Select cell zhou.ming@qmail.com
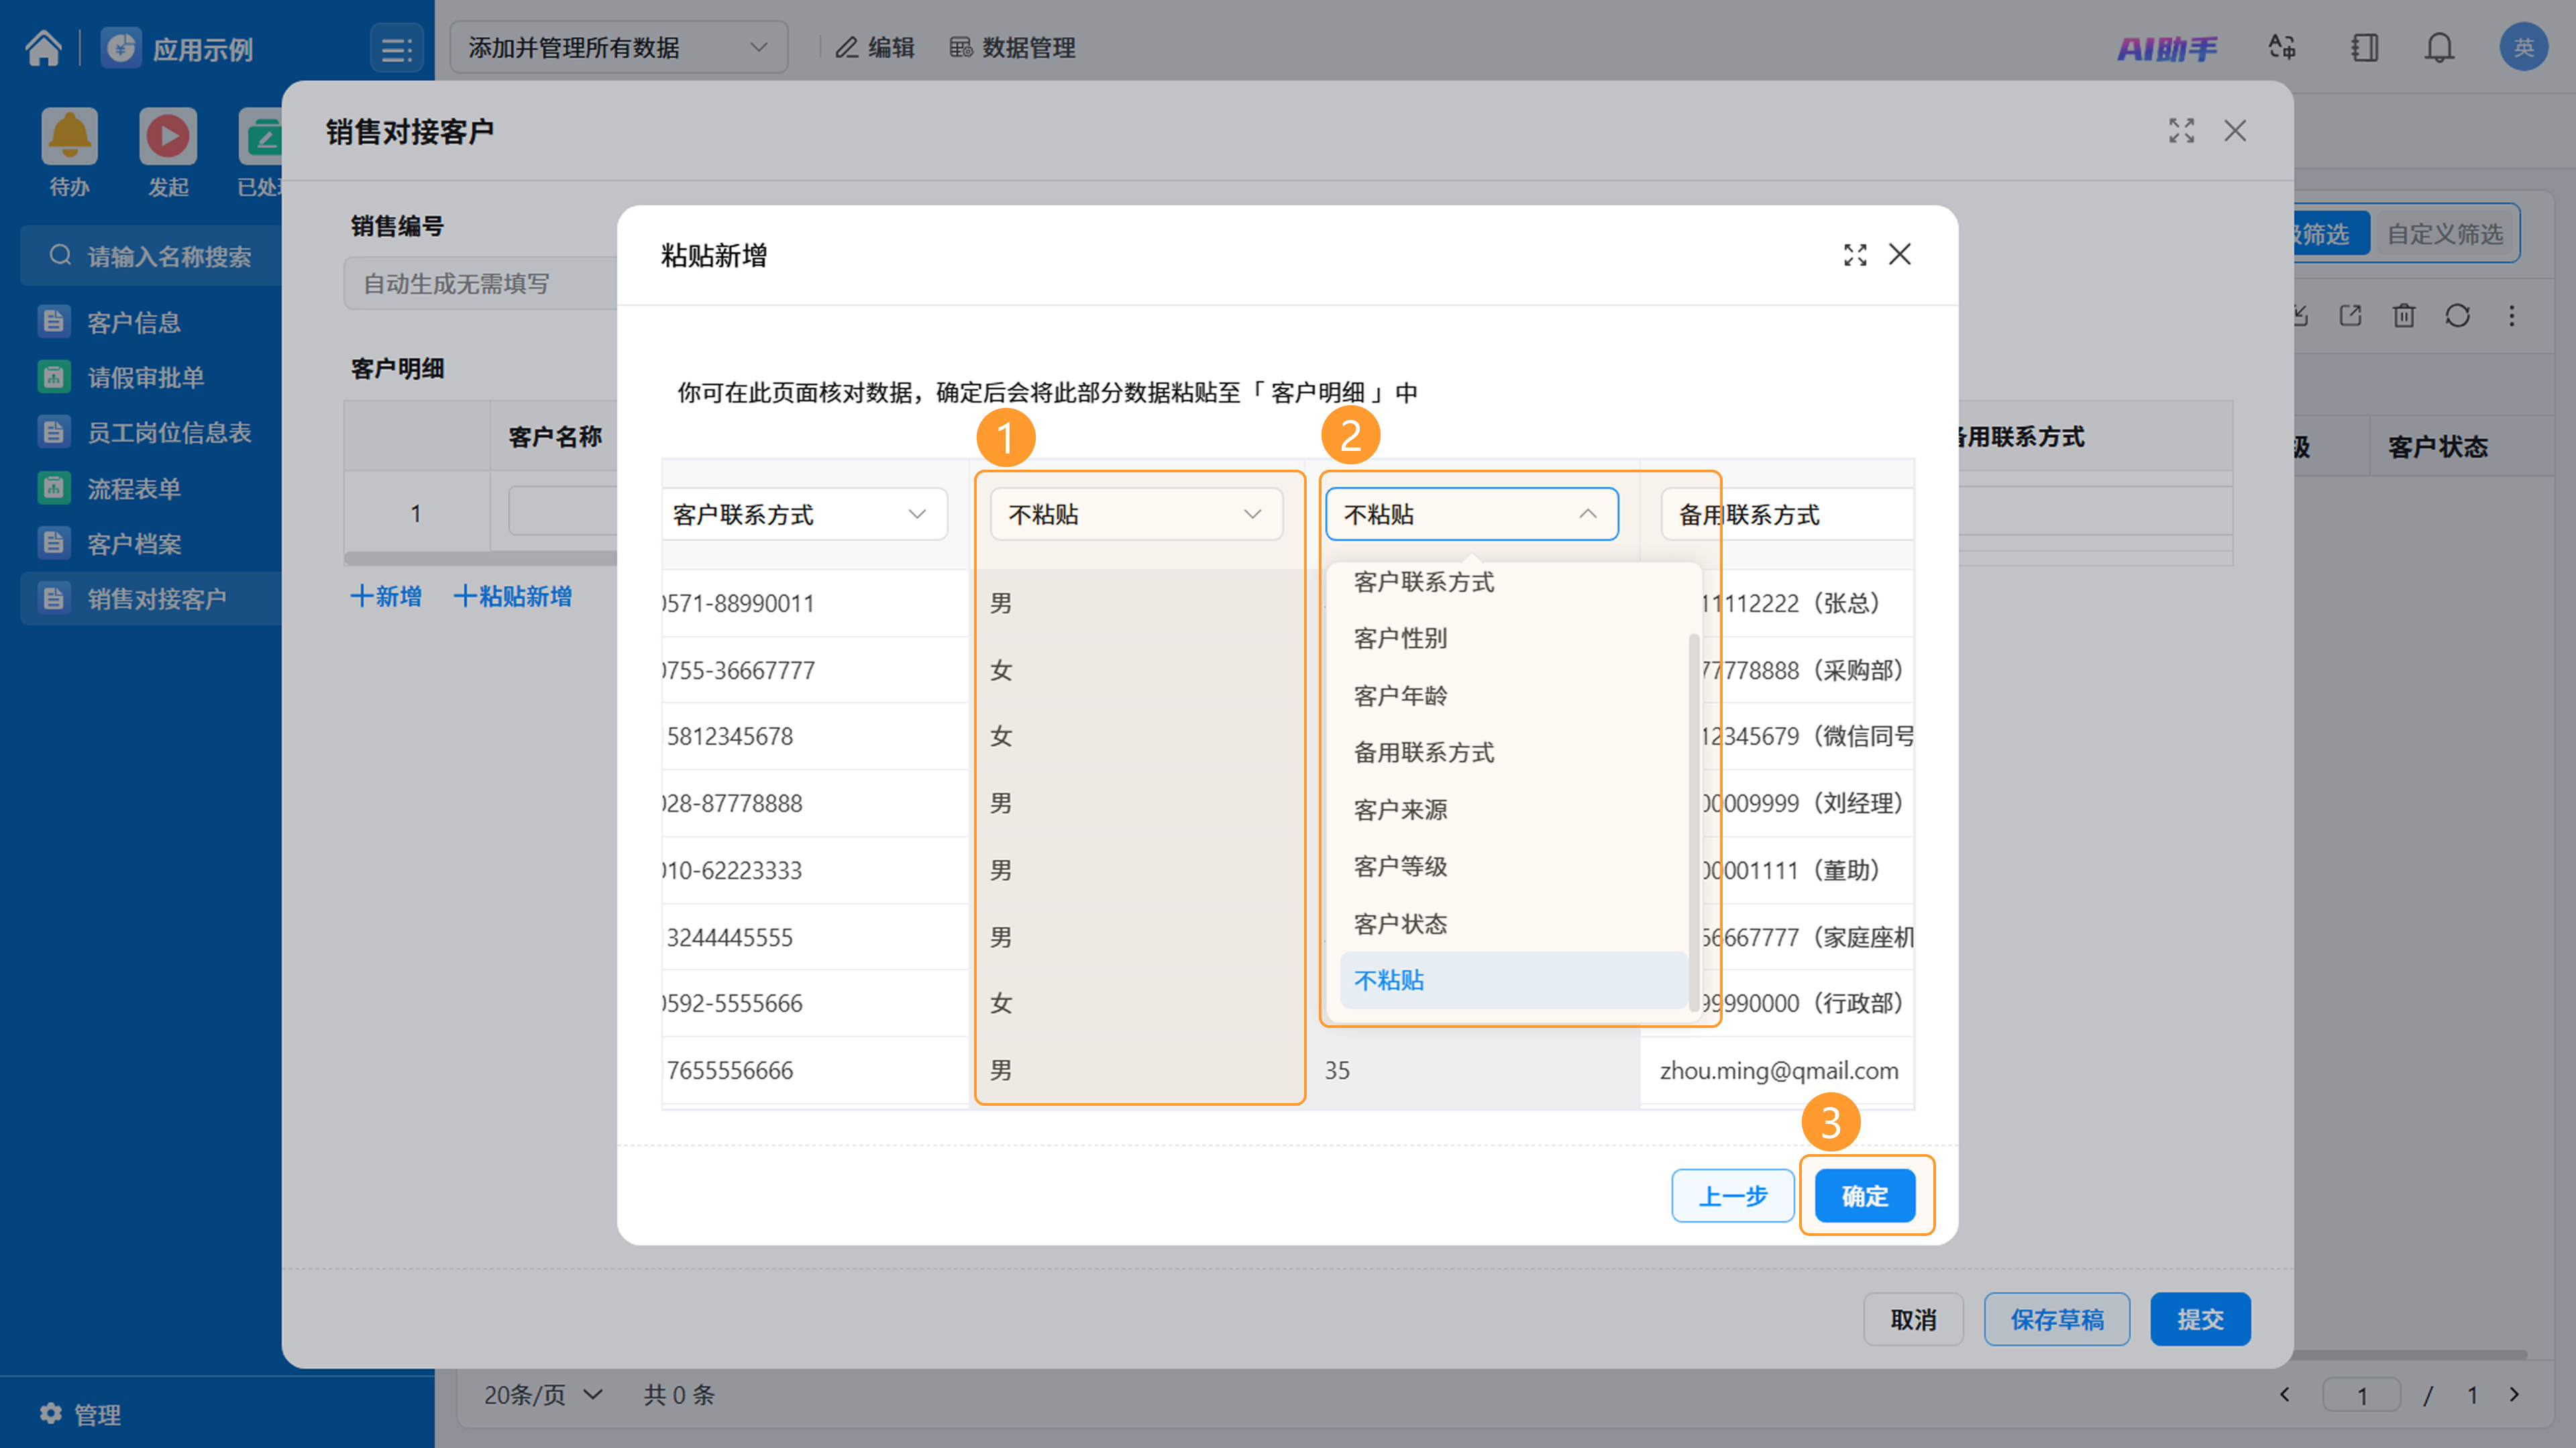The image size is (2576, 1448). [1778, 1070]
